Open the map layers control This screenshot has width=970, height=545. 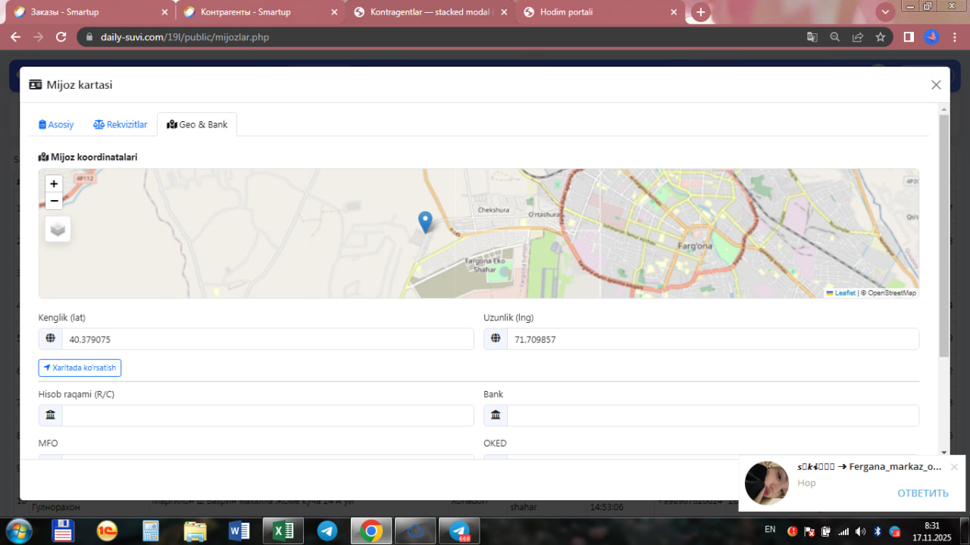[x=58, y=229]
